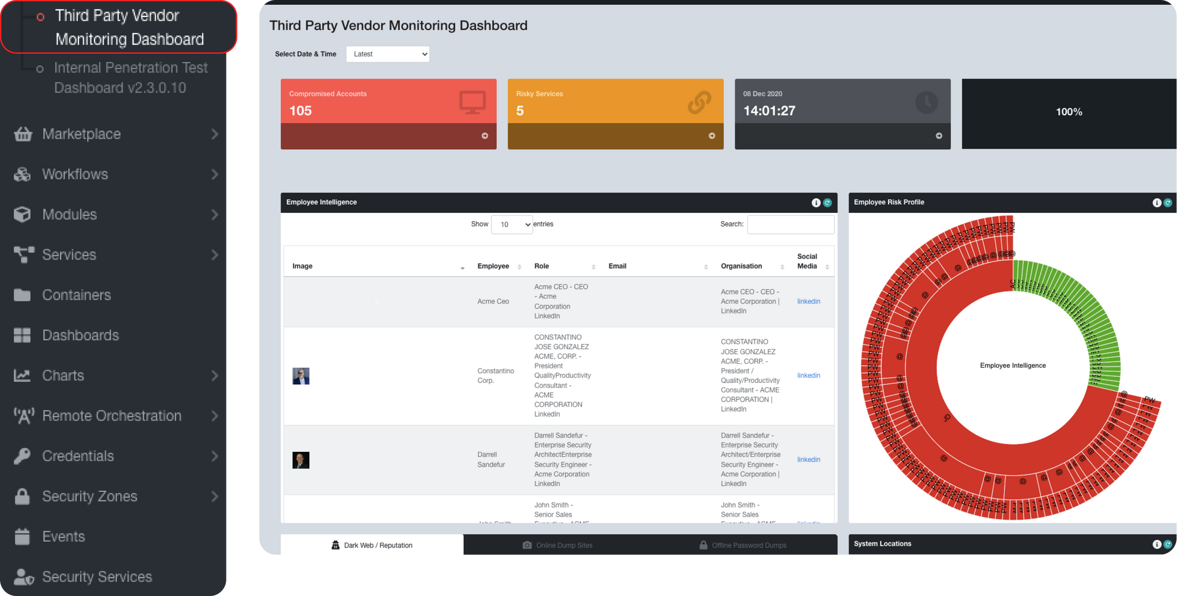Sort table by Social Media column

coord(812,261)
